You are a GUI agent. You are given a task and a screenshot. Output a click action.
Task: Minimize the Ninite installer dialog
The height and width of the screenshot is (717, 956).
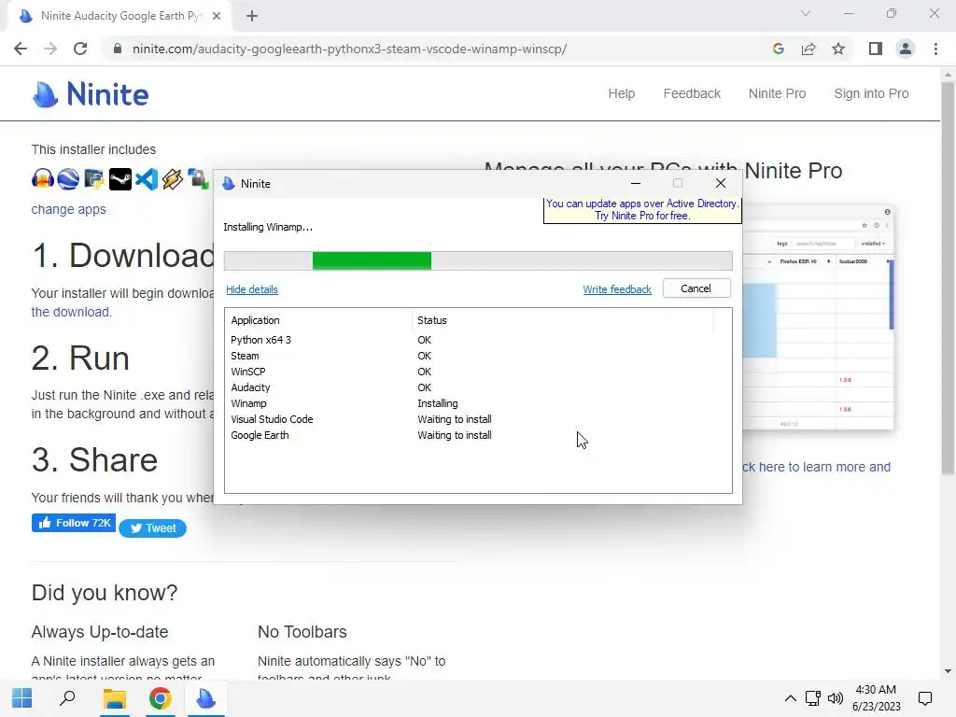coord(636,184)
